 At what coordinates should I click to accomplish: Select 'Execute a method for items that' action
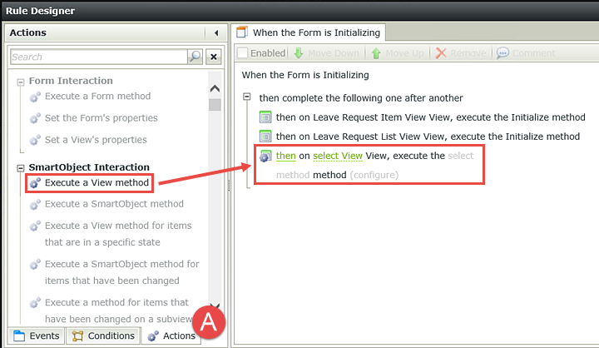(x=119, y=311)
